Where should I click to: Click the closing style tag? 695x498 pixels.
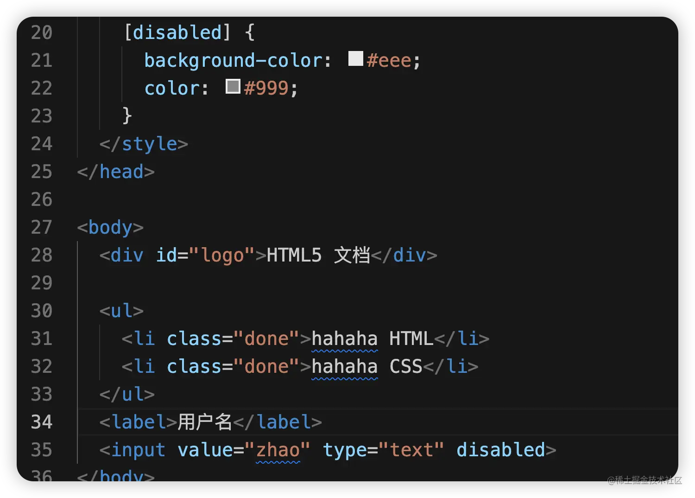(x=144, y=144)
